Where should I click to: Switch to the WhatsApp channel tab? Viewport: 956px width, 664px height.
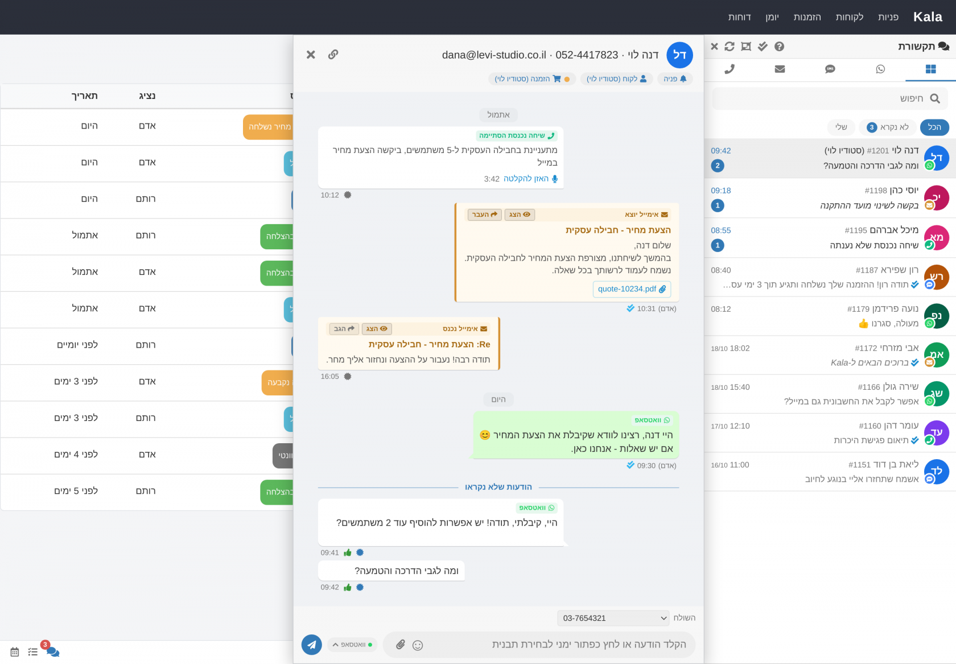tap(880, 69)
